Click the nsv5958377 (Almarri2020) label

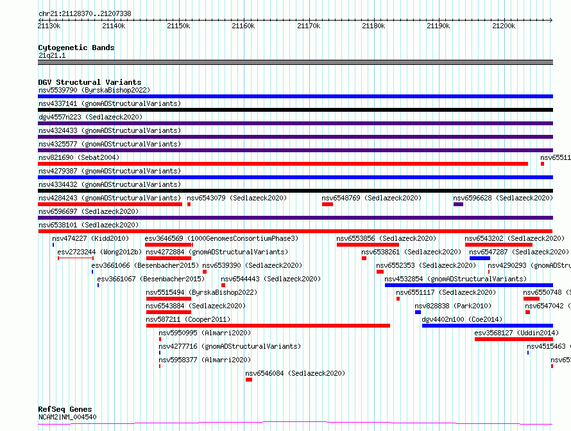pos(205,360)
